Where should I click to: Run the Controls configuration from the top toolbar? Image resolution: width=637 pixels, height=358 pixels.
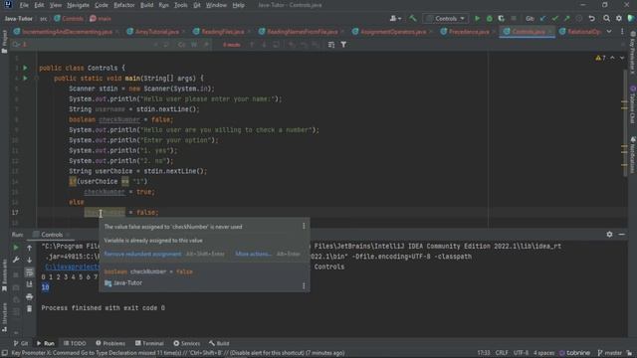tap(478, 19)
